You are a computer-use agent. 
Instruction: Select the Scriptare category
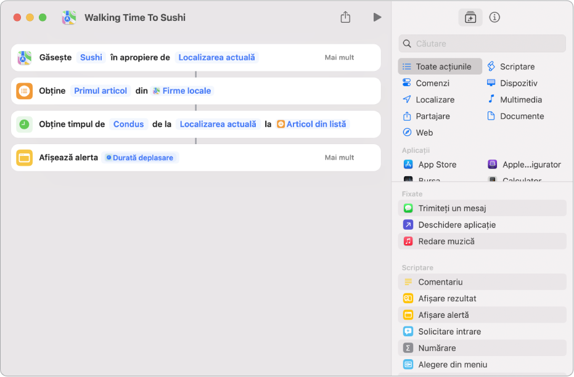(510, 67)
